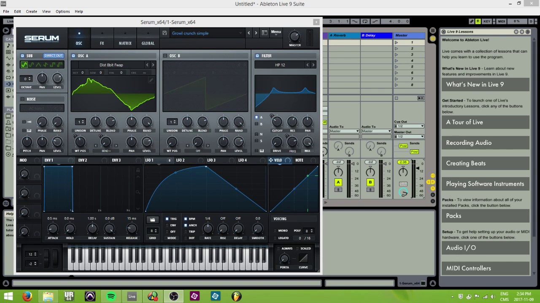Open the wavetable pencil editor in OSC A

tap(151, 80)
